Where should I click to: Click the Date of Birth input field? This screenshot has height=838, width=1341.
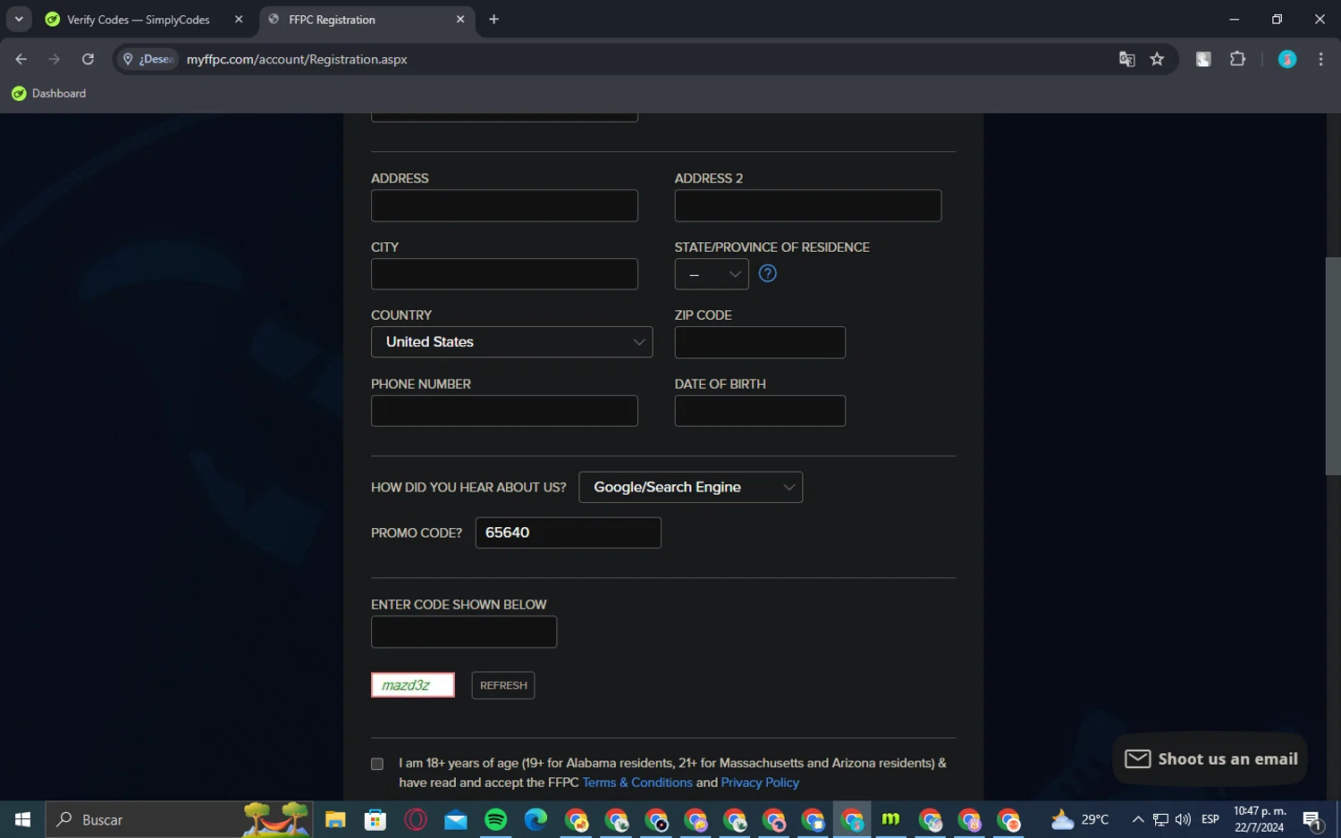pos(760,411)
